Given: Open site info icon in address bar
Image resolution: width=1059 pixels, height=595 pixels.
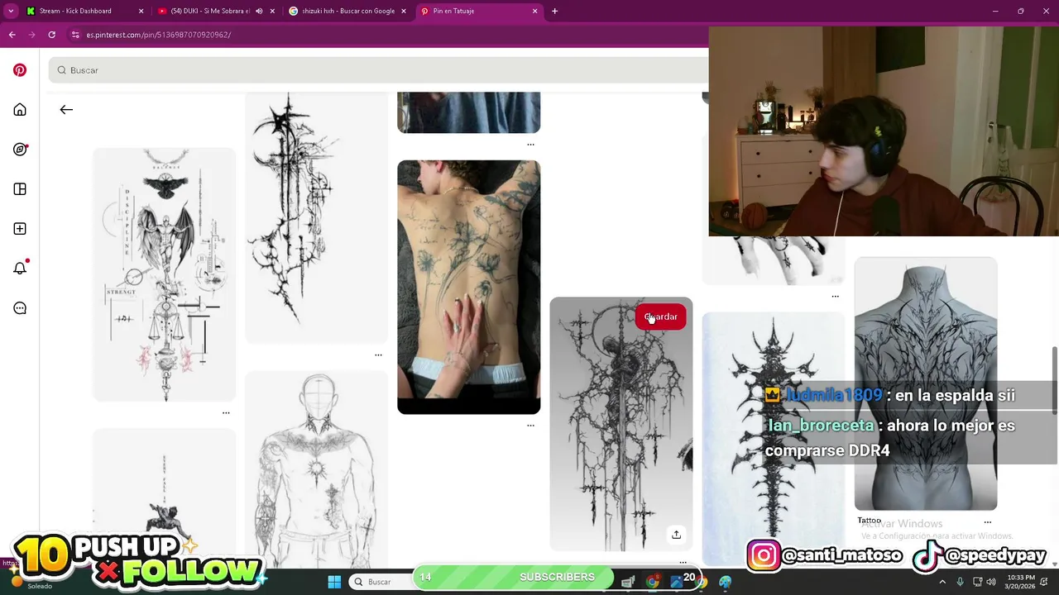Looking at the screenshot, I should [75, 35].
